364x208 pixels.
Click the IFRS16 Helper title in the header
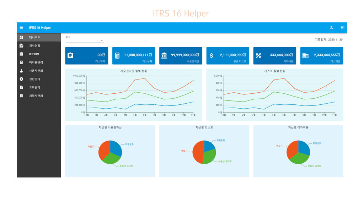40,28
